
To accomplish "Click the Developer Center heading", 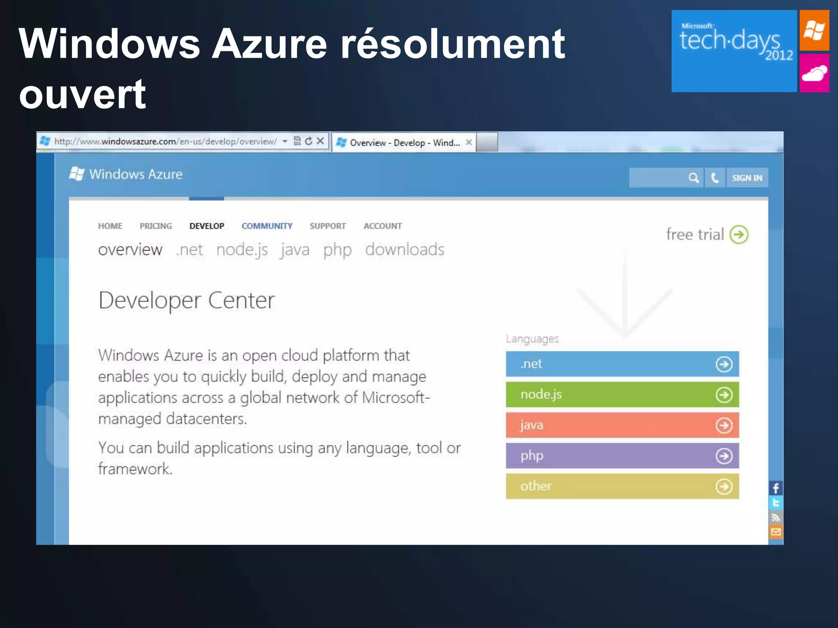I will pyautogui.click(x=187, y=301).
